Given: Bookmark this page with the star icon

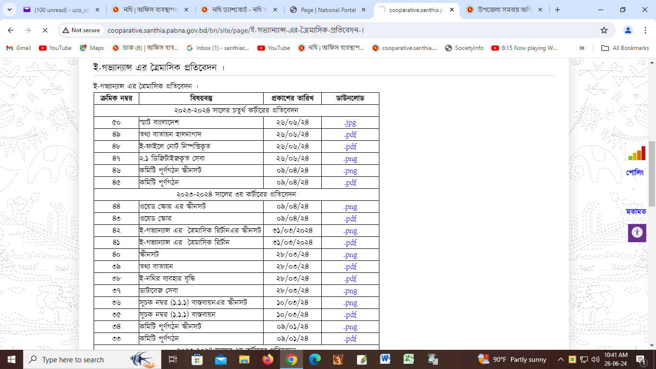Looking at the screenshot, I should [604, 30].
